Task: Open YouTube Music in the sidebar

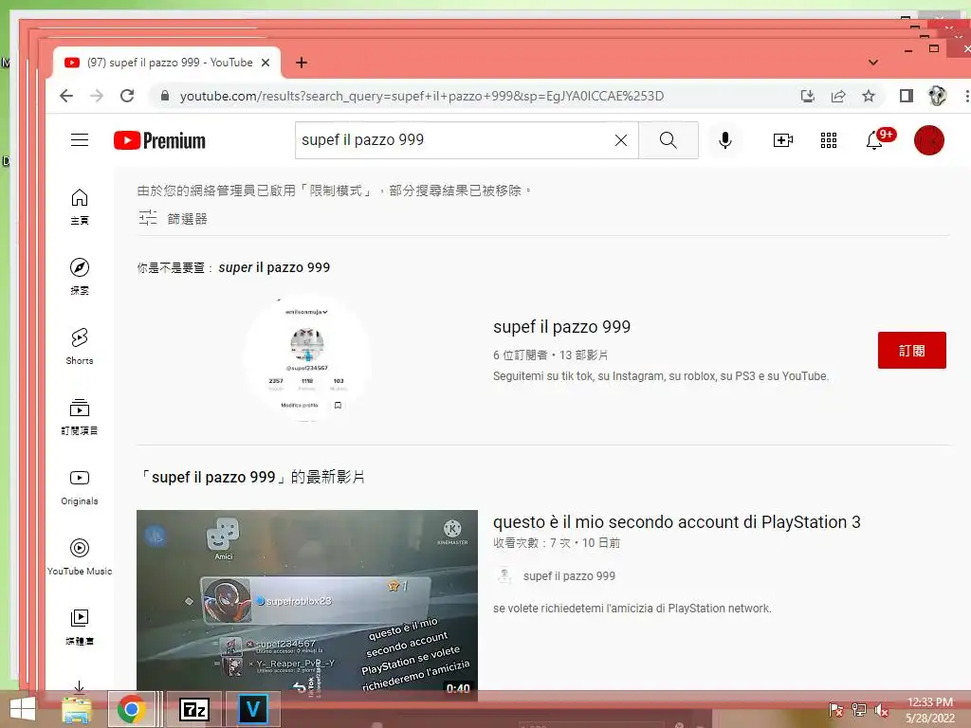Action: click(x=80, y=557)
